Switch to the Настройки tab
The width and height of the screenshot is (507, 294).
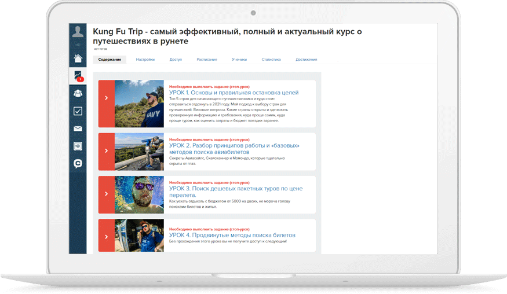coord(145,60)
